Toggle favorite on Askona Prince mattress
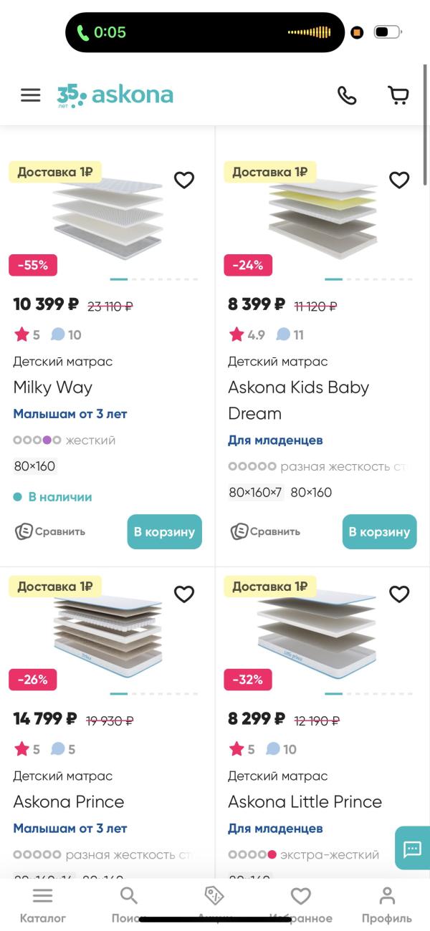 (x=184, y=594)
